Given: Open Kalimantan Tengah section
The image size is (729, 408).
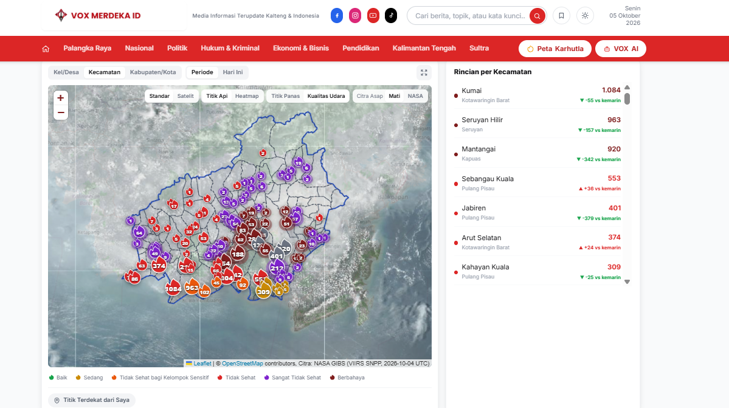Looking at the screenshot, I should [x=424, y=48].
